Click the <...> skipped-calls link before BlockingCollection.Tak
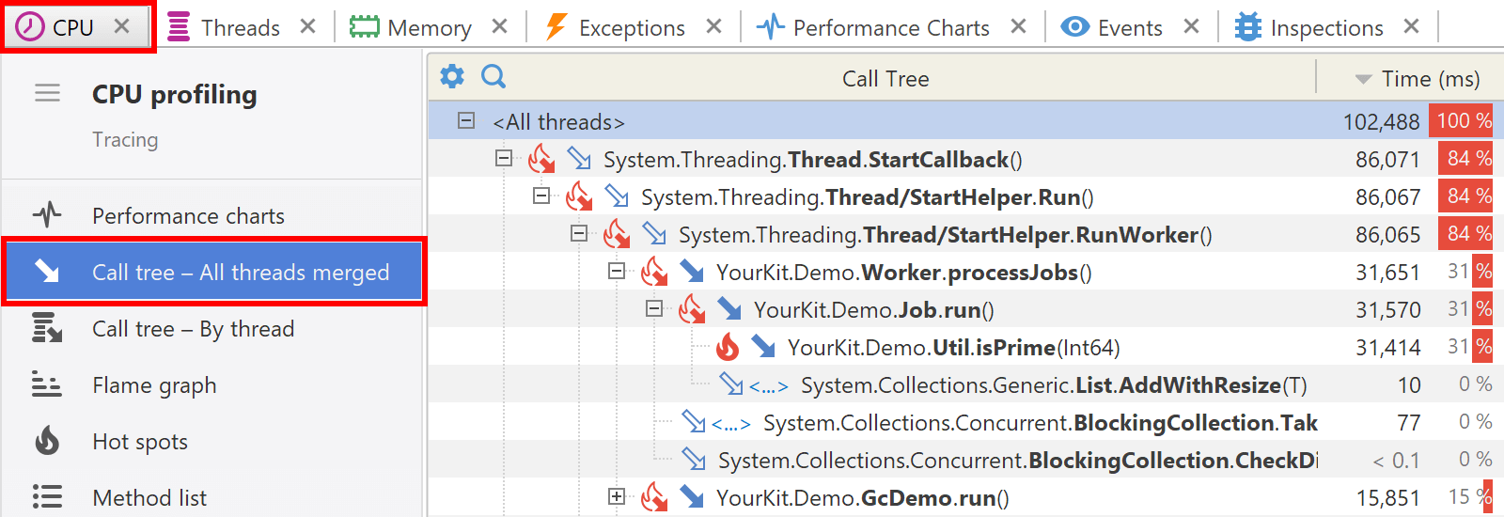Viewport: 1504px width, 517px height. point(730,424)
